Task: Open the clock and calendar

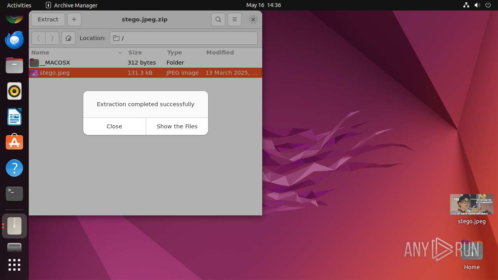Action: tap(263, 5)
